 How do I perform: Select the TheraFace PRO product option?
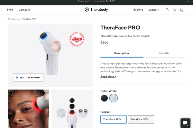pos(113,119)
